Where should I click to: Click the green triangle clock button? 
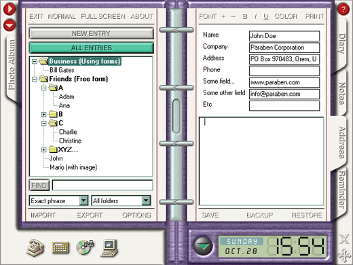coord(203,245)
